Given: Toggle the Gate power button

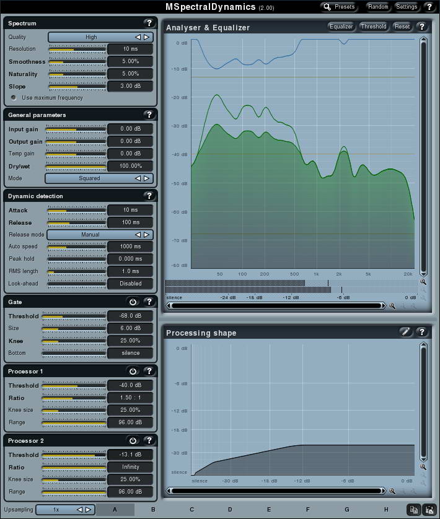Looking at the screenshot, I should click(133, 302).
